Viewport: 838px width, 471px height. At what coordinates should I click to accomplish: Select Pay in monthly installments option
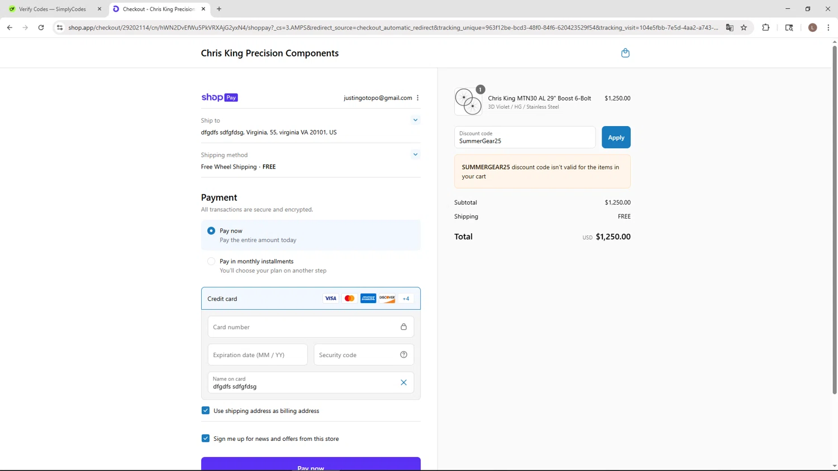pyautogui.click(x=211, y=261)
